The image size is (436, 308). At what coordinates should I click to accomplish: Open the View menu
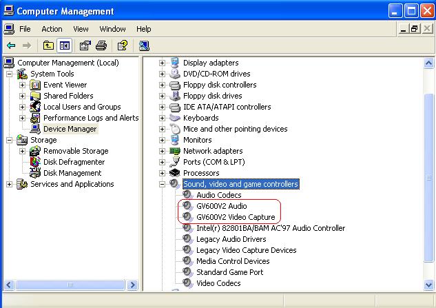tap(81, 29)
